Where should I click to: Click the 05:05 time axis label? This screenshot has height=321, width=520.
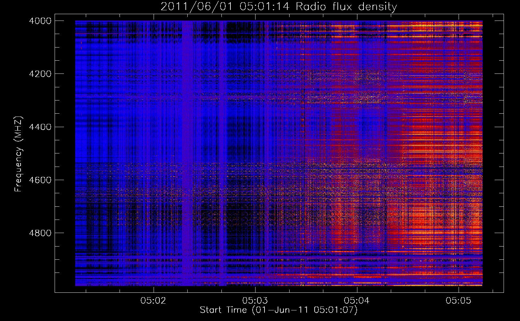[458, 300]
